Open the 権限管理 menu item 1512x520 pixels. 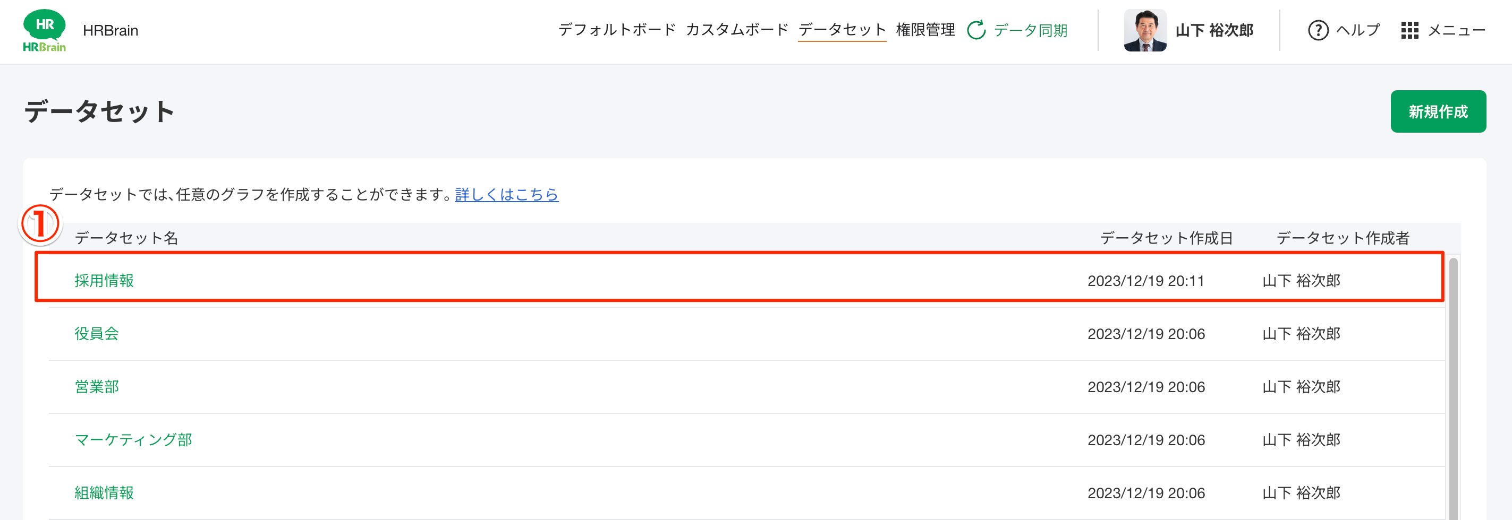pos(925,29)
